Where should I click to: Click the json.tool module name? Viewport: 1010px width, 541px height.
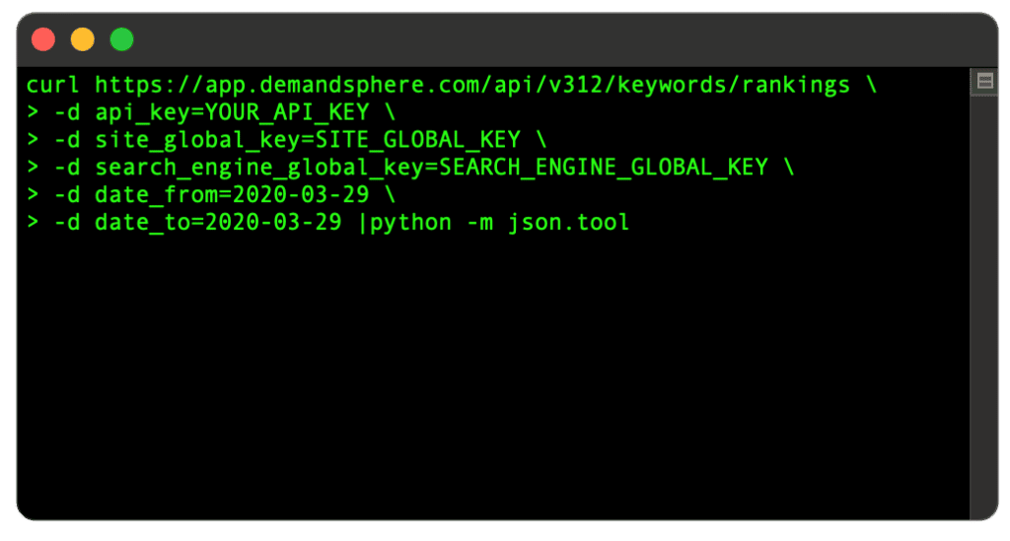tap(569, 223)
